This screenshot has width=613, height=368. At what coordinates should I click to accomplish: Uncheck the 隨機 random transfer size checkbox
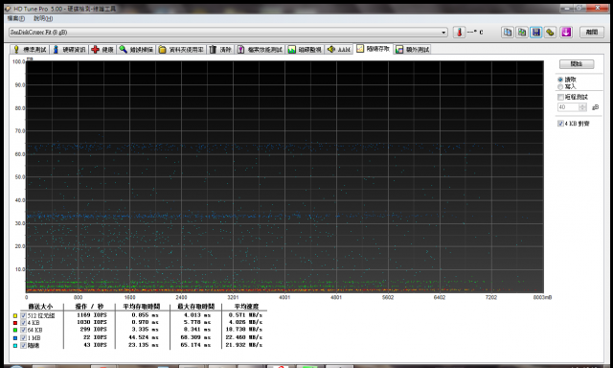coord(23,345)
